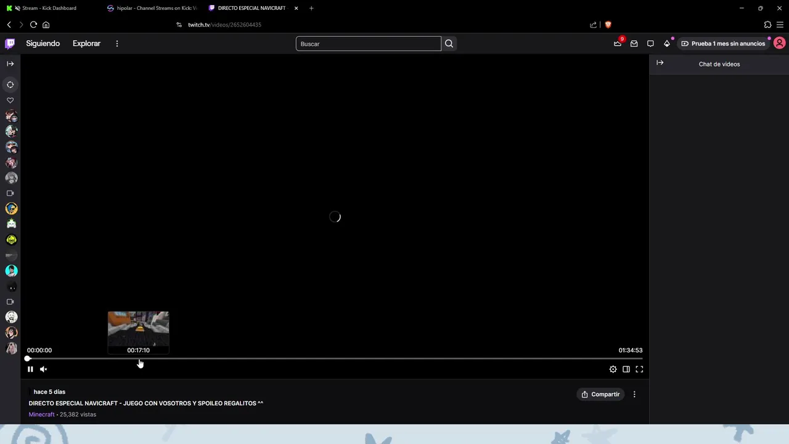Switch to the hipolar Channel Streams tab
The image size is (789, 444).
(x=151, y=8)
